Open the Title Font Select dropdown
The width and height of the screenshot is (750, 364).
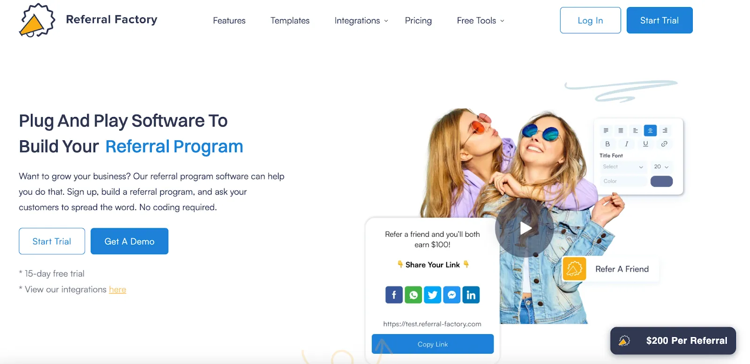click(x=623, y=167)
